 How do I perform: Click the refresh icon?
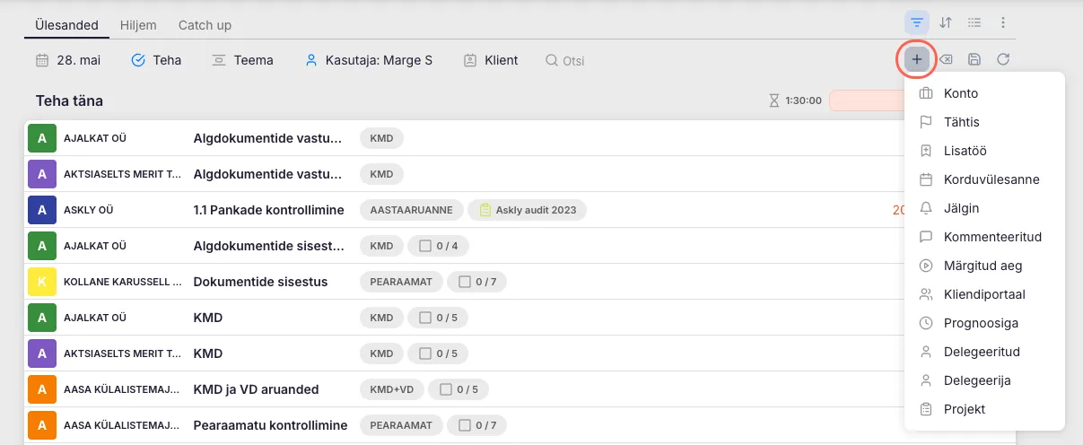[1003, 60]
